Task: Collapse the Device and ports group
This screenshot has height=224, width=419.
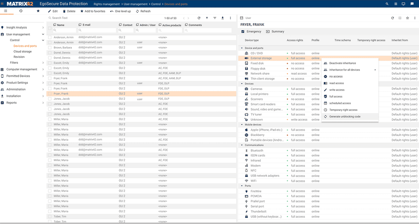Action: coord(242,48)
